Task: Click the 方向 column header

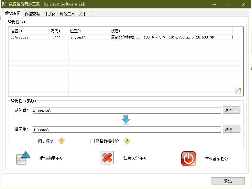Action: 59,31
